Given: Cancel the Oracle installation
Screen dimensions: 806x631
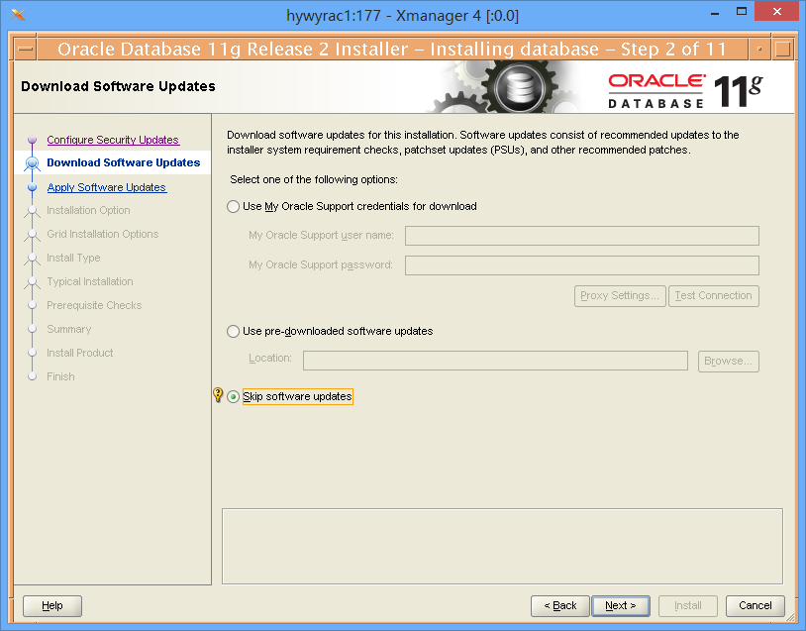Looking at the screenshot, I should 756,606.
